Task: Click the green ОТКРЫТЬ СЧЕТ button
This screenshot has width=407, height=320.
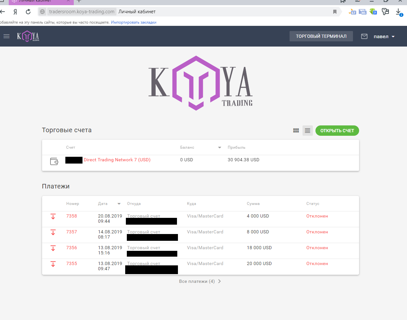Action: tap(337, 131)
